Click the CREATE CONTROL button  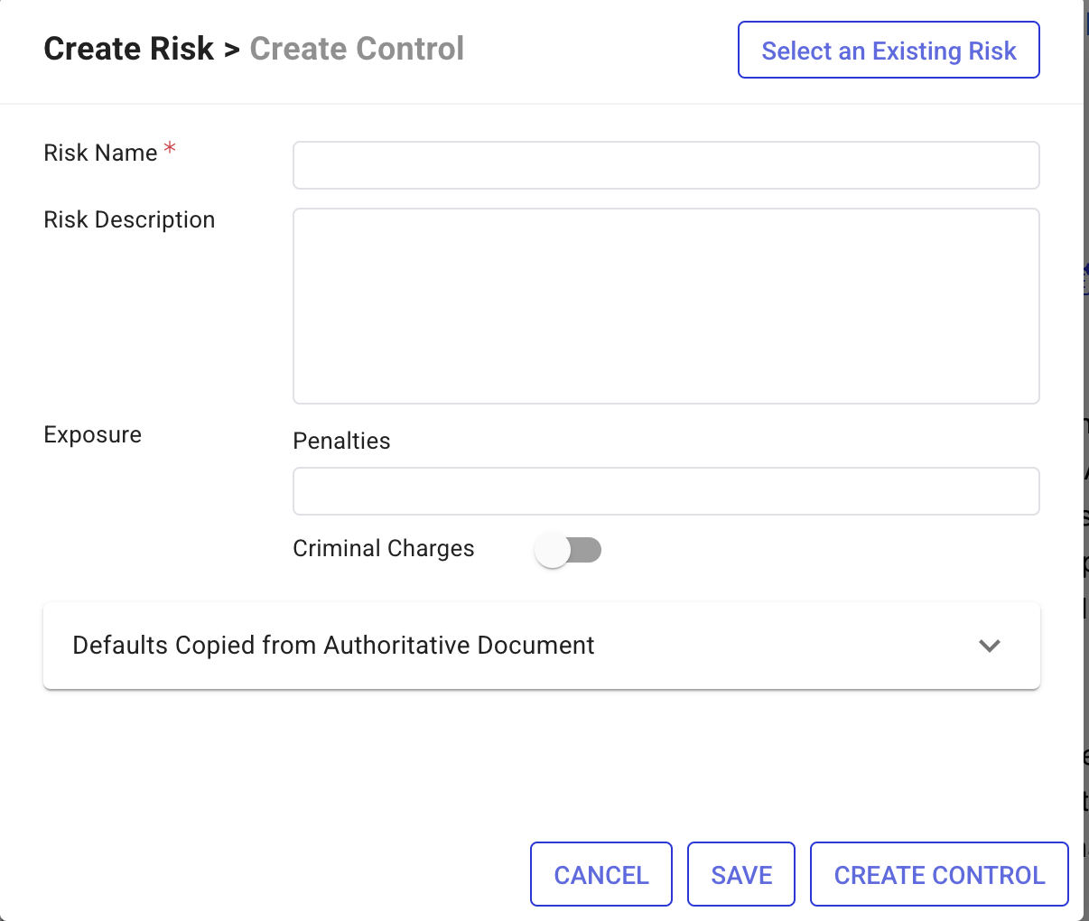pyautogui.click(x=939, y=874)
